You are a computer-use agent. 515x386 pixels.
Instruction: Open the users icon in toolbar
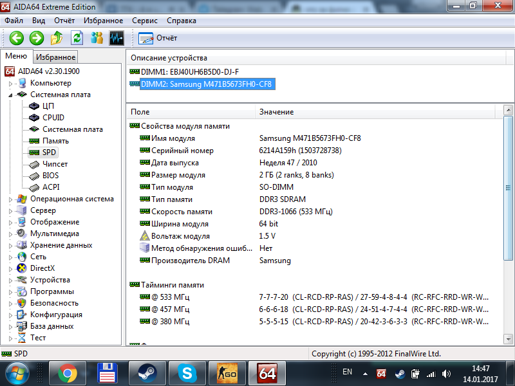[x=97, y=38]
